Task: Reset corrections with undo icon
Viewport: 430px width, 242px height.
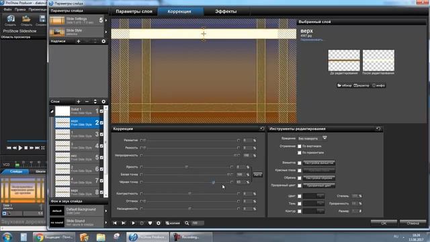Action: coord(262,128)
